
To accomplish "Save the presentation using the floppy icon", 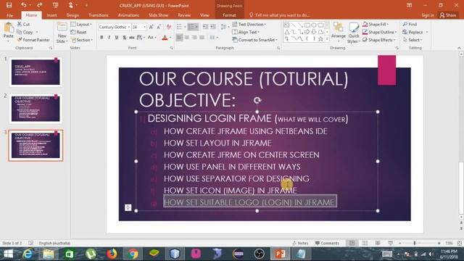I will [9, 5].
